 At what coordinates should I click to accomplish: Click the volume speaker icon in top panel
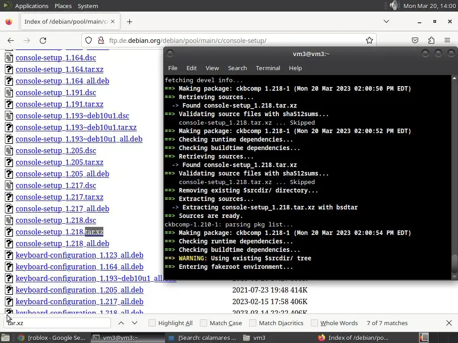click(394, 5)
